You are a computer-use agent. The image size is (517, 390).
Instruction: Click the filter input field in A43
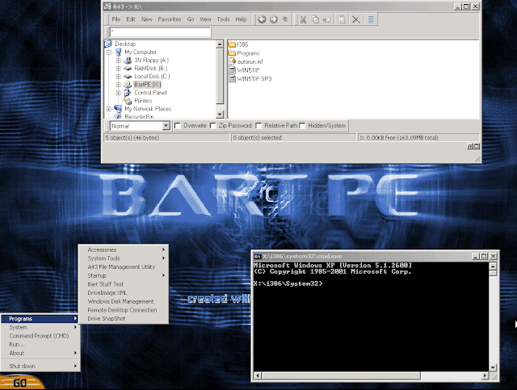click(160, 32)
